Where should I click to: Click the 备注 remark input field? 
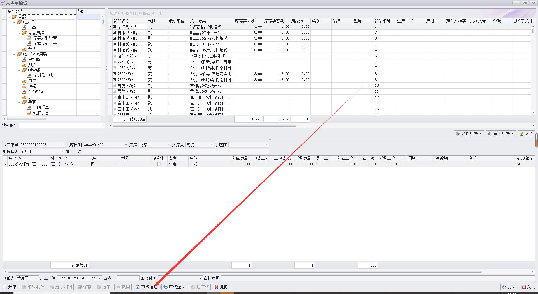point(176,151)
